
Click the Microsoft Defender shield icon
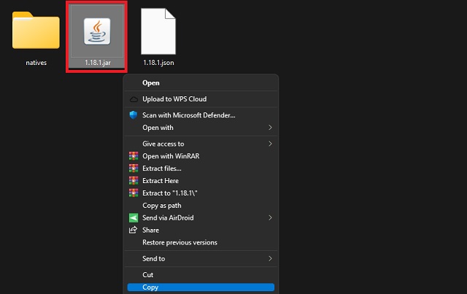[x=134, y=115]
